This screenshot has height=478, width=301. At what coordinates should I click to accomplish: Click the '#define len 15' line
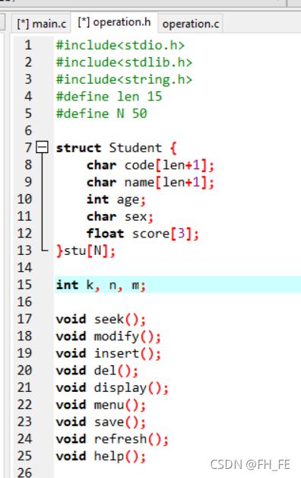pyautogui.click(x=109, y=97)
